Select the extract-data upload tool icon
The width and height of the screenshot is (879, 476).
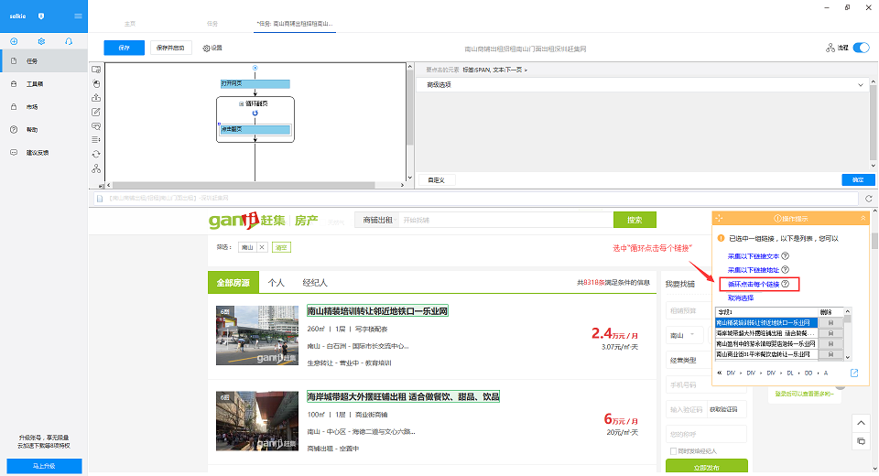tap(96, 98)
